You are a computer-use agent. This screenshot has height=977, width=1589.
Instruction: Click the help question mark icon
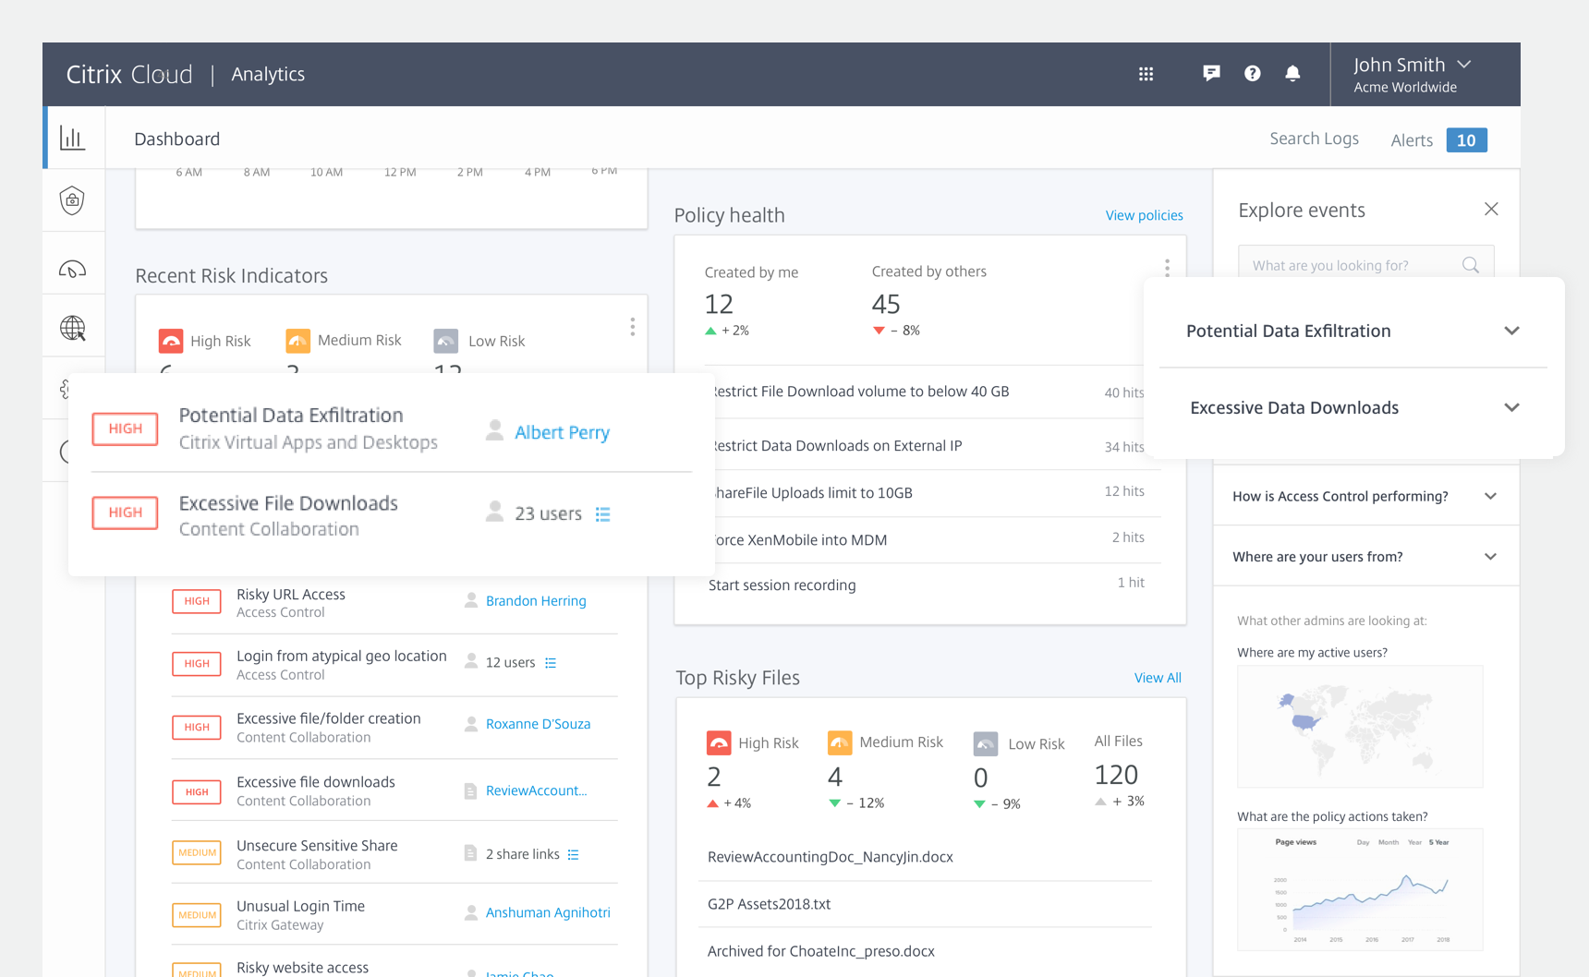(1252, 73)
